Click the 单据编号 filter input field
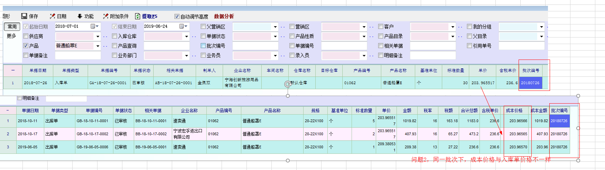The width and height of the screenshot is (605, 170). (x=344, y=46)
